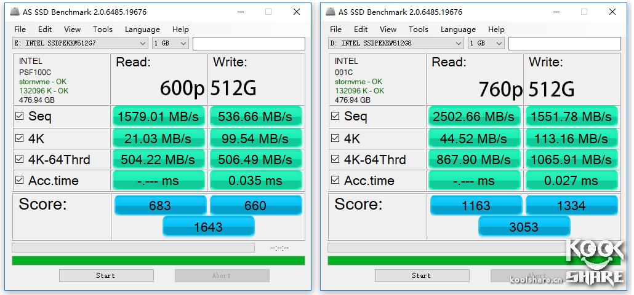
Task: Click the firmware text 001C
Action: [343, 73]
